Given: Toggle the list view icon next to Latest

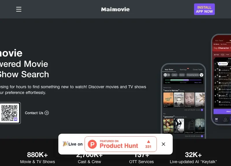Looking at the screenshot, I should (x=168, y=75).
